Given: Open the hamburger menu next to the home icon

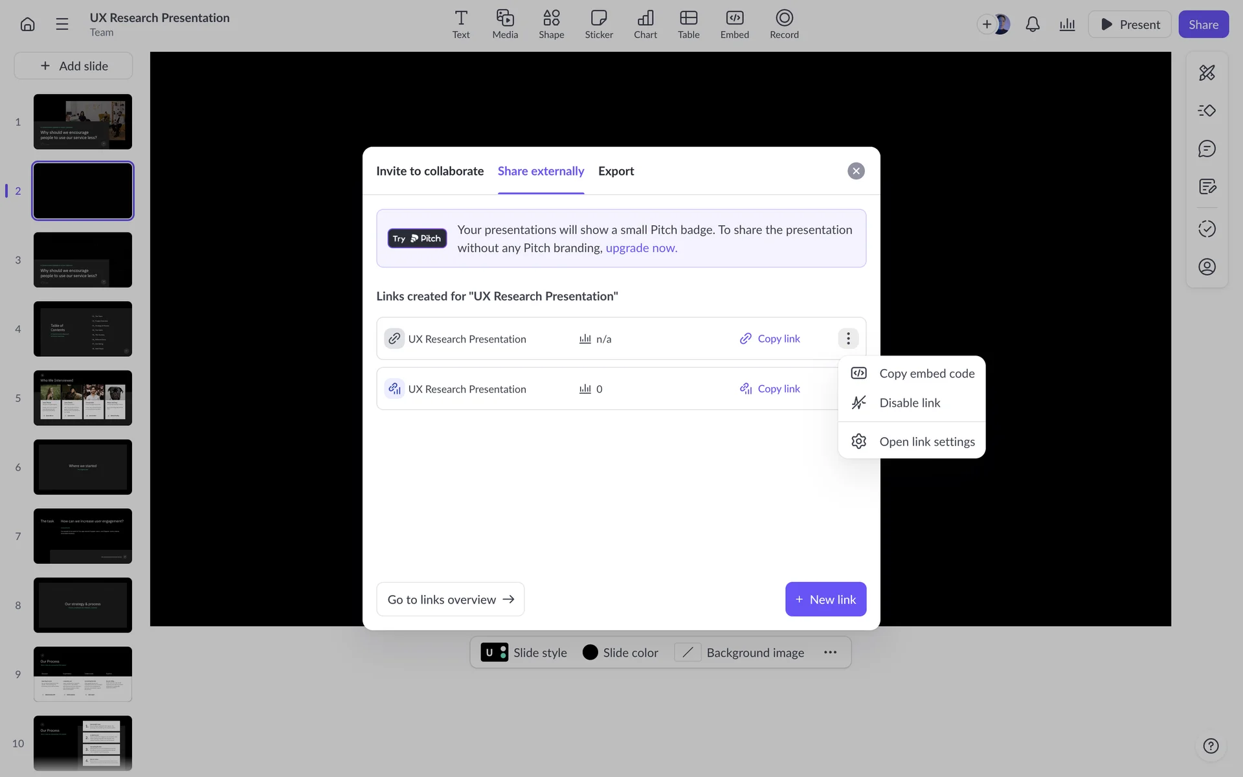Looking at the screenshot, I should coord(62,25).
